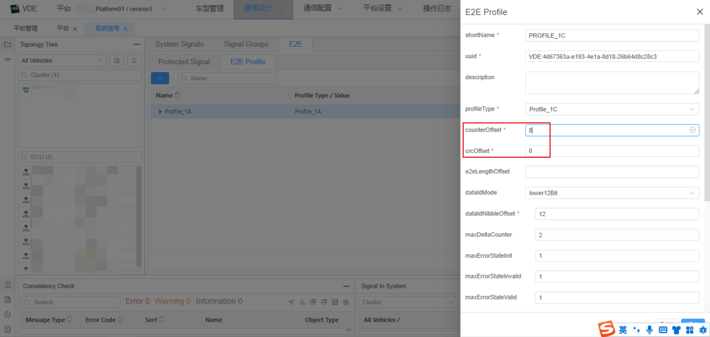Sort by the Message Type column

tap(70, 320)
